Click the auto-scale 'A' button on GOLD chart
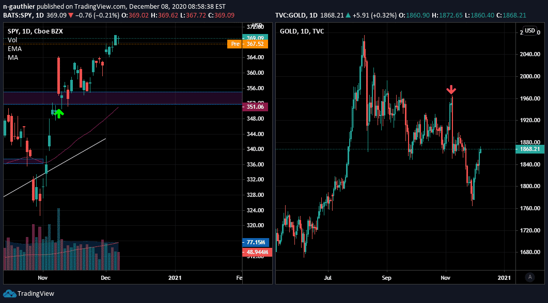The height and width of the screenshot is (303, 548). [x=530, y=277]
